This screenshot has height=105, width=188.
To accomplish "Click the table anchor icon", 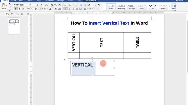I will [65, 60].
